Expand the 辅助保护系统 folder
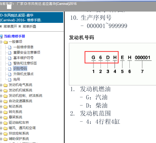This screenshot has height=143, width=156. coord(1,139)
